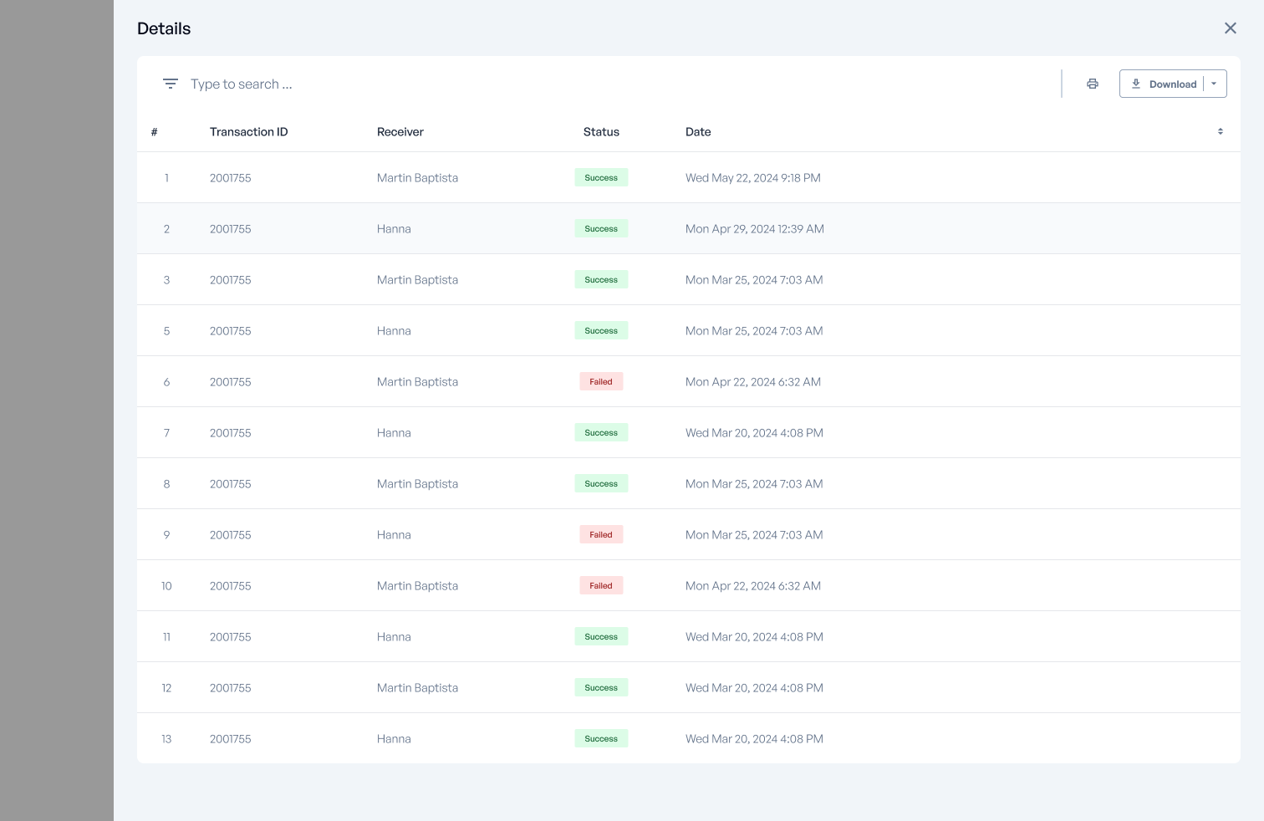Select the Failed status badge in row 6

[601, 382]
